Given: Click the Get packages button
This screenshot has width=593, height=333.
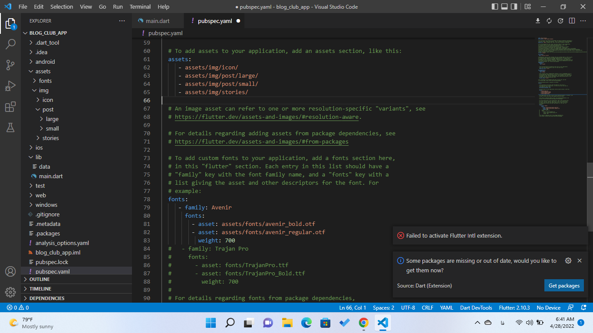Looking at the screenshot, I should [564, 285].
